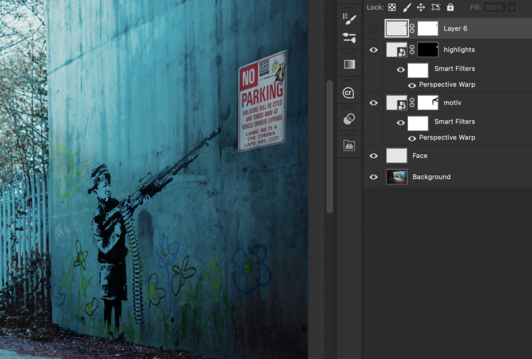The image size is (532, 359).
Task: Show Layer 6 with visibility box
Action: pos(373,29)
